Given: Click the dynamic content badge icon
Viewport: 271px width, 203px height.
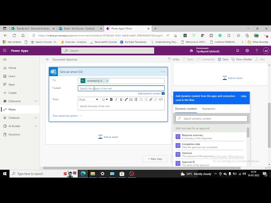Looking at the screenshot, I should (x=163, y=93).
